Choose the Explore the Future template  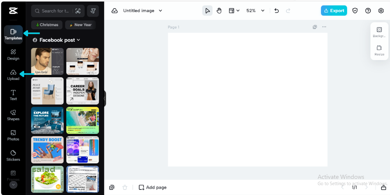[47, 121]
